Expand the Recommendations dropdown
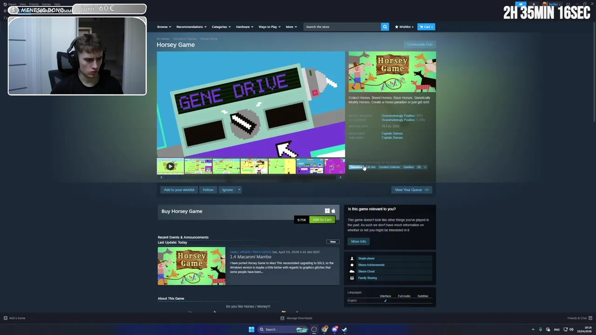596x335 pixels. pos(191,27)
